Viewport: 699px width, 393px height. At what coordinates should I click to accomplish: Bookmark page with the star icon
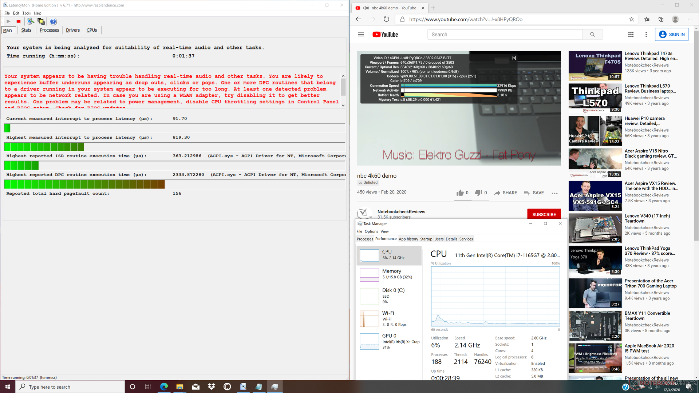tap(632, 19)
